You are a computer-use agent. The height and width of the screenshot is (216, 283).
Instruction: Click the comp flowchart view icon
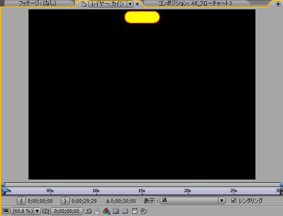[x=143, y=211]
